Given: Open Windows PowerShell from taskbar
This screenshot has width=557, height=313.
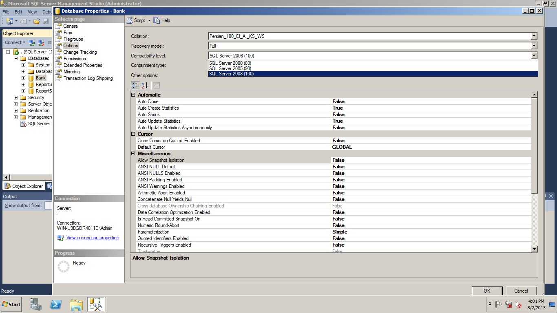Looking at the screenshot, I should point(56,304).
